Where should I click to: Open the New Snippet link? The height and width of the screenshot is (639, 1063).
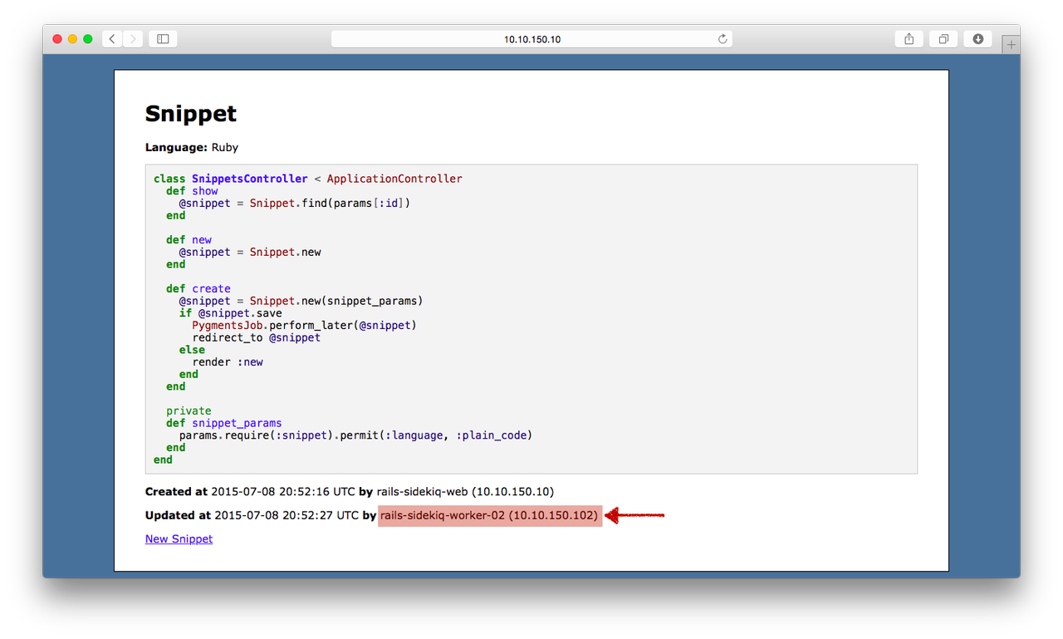coord(179,538)
